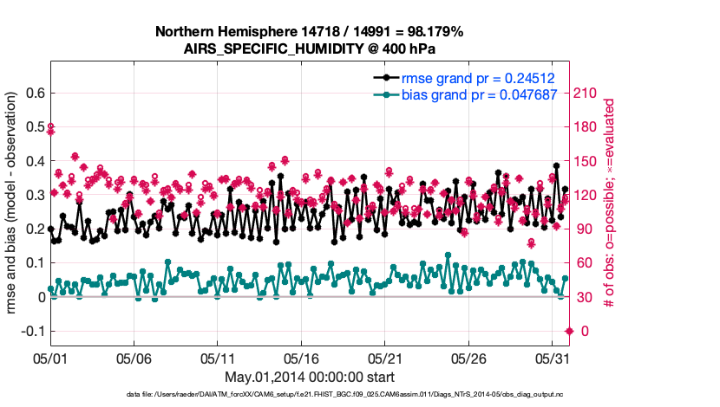Click the 210 tick on right axis

586,93
